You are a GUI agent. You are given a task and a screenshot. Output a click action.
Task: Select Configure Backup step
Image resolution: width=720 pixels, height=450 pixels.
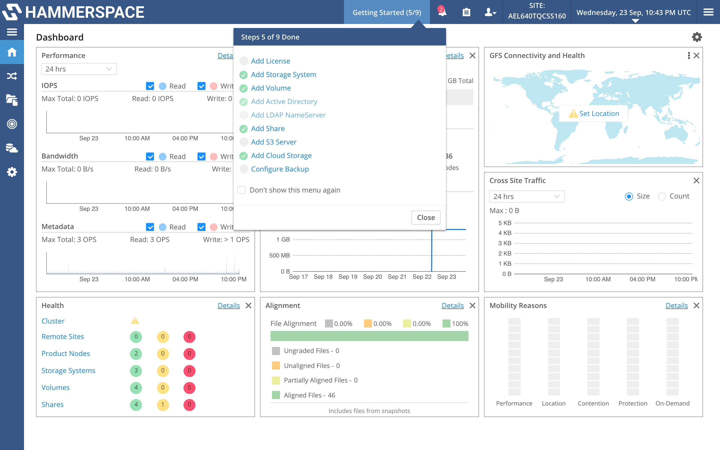(x=280, y=169)
